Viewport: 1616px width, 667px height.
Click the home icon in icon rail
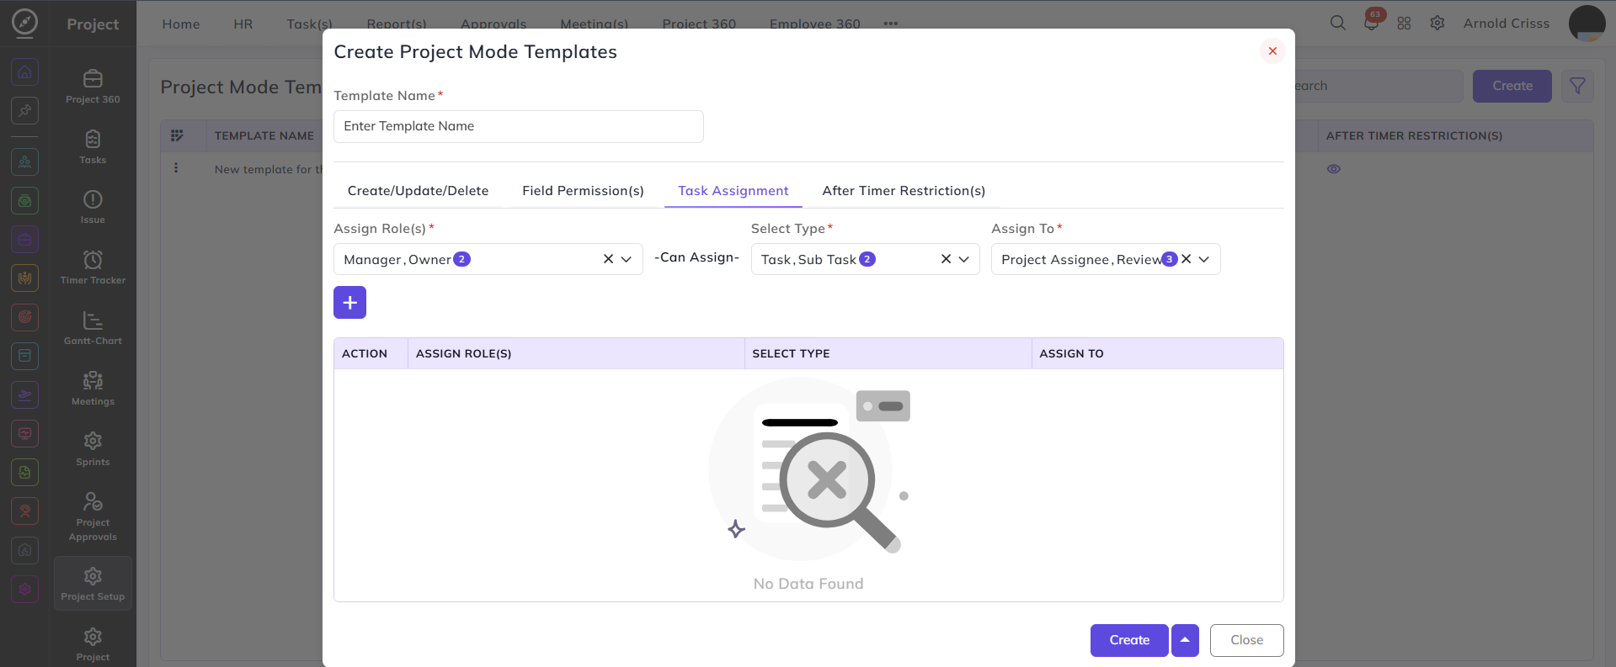(24, 72)
